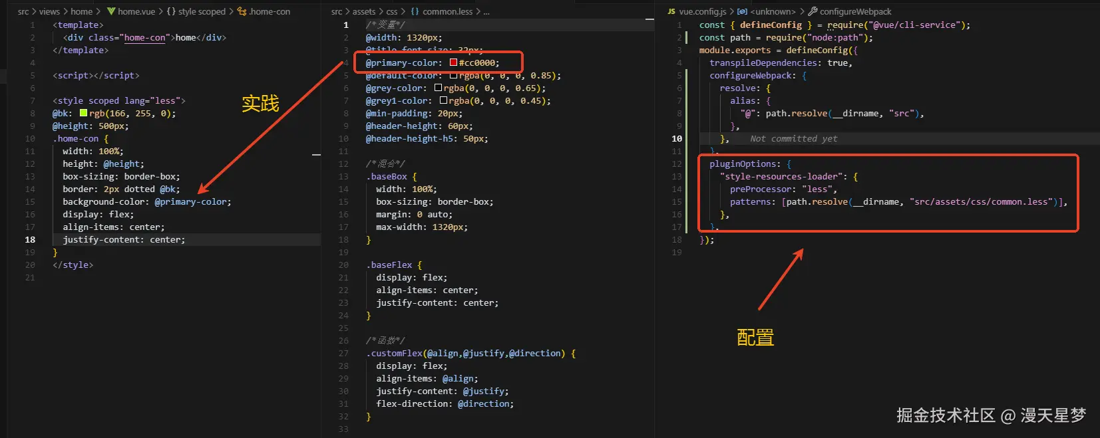
Task: Click '.baseFlex {' selector in common.less
Action: click(x=394, y=265)
